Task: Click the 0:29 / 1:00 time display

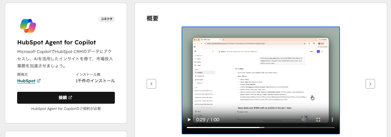Action: [x=208, y=120]
